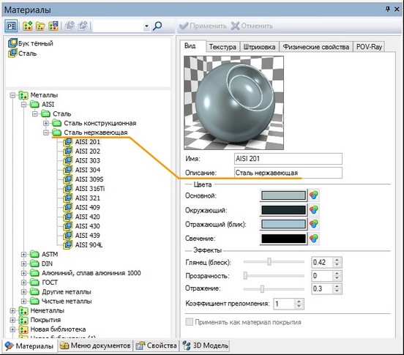Image resolution: width=404 pixels, height=355 pixels.
Task: Click the Глянец (блеск) slider handle
Action: tap(269, 262)
